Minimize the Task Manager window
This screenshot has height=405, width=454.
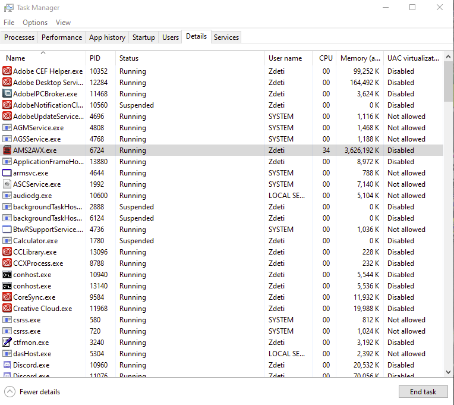click(x=386, y=8)
